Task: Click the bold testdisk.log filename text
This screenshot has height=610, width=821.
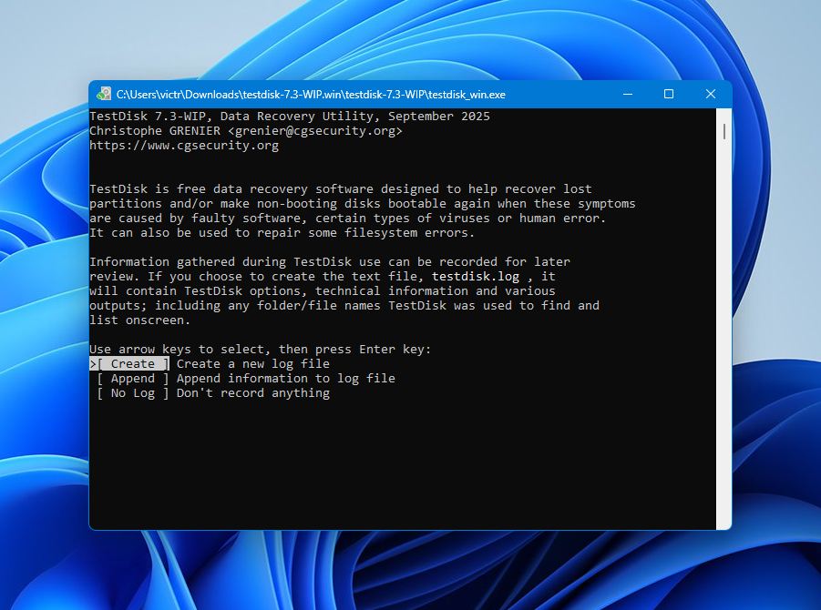Action: point(476,276)
